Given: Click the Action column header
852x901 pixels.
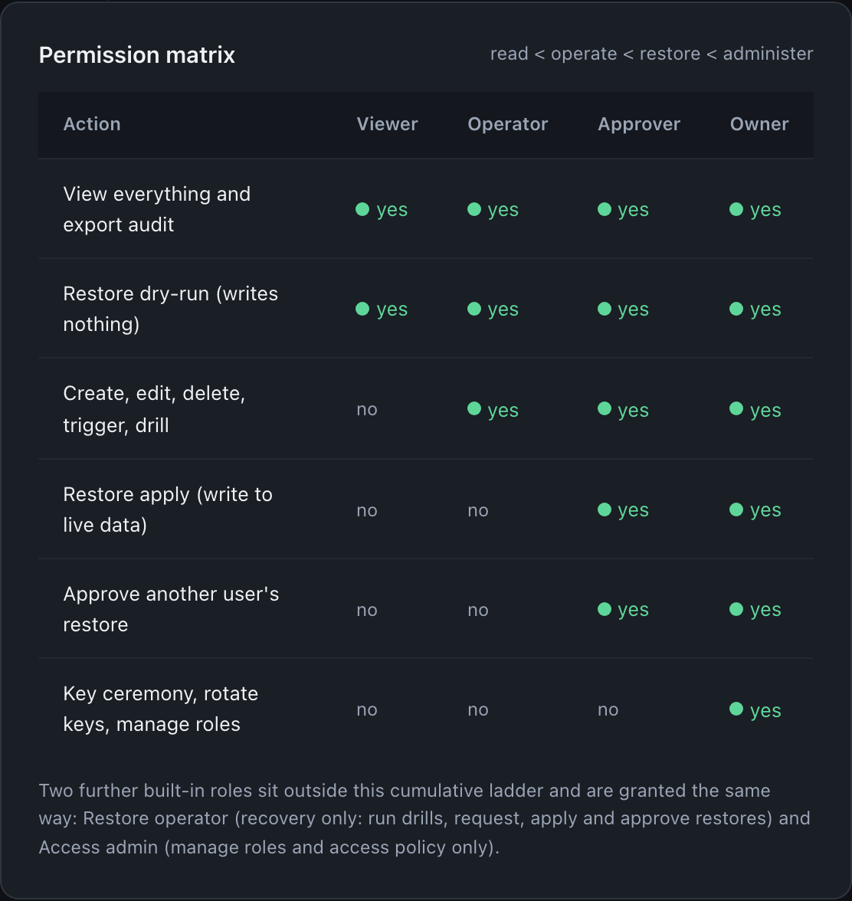Looking at the screenshot, I should 92,124.
